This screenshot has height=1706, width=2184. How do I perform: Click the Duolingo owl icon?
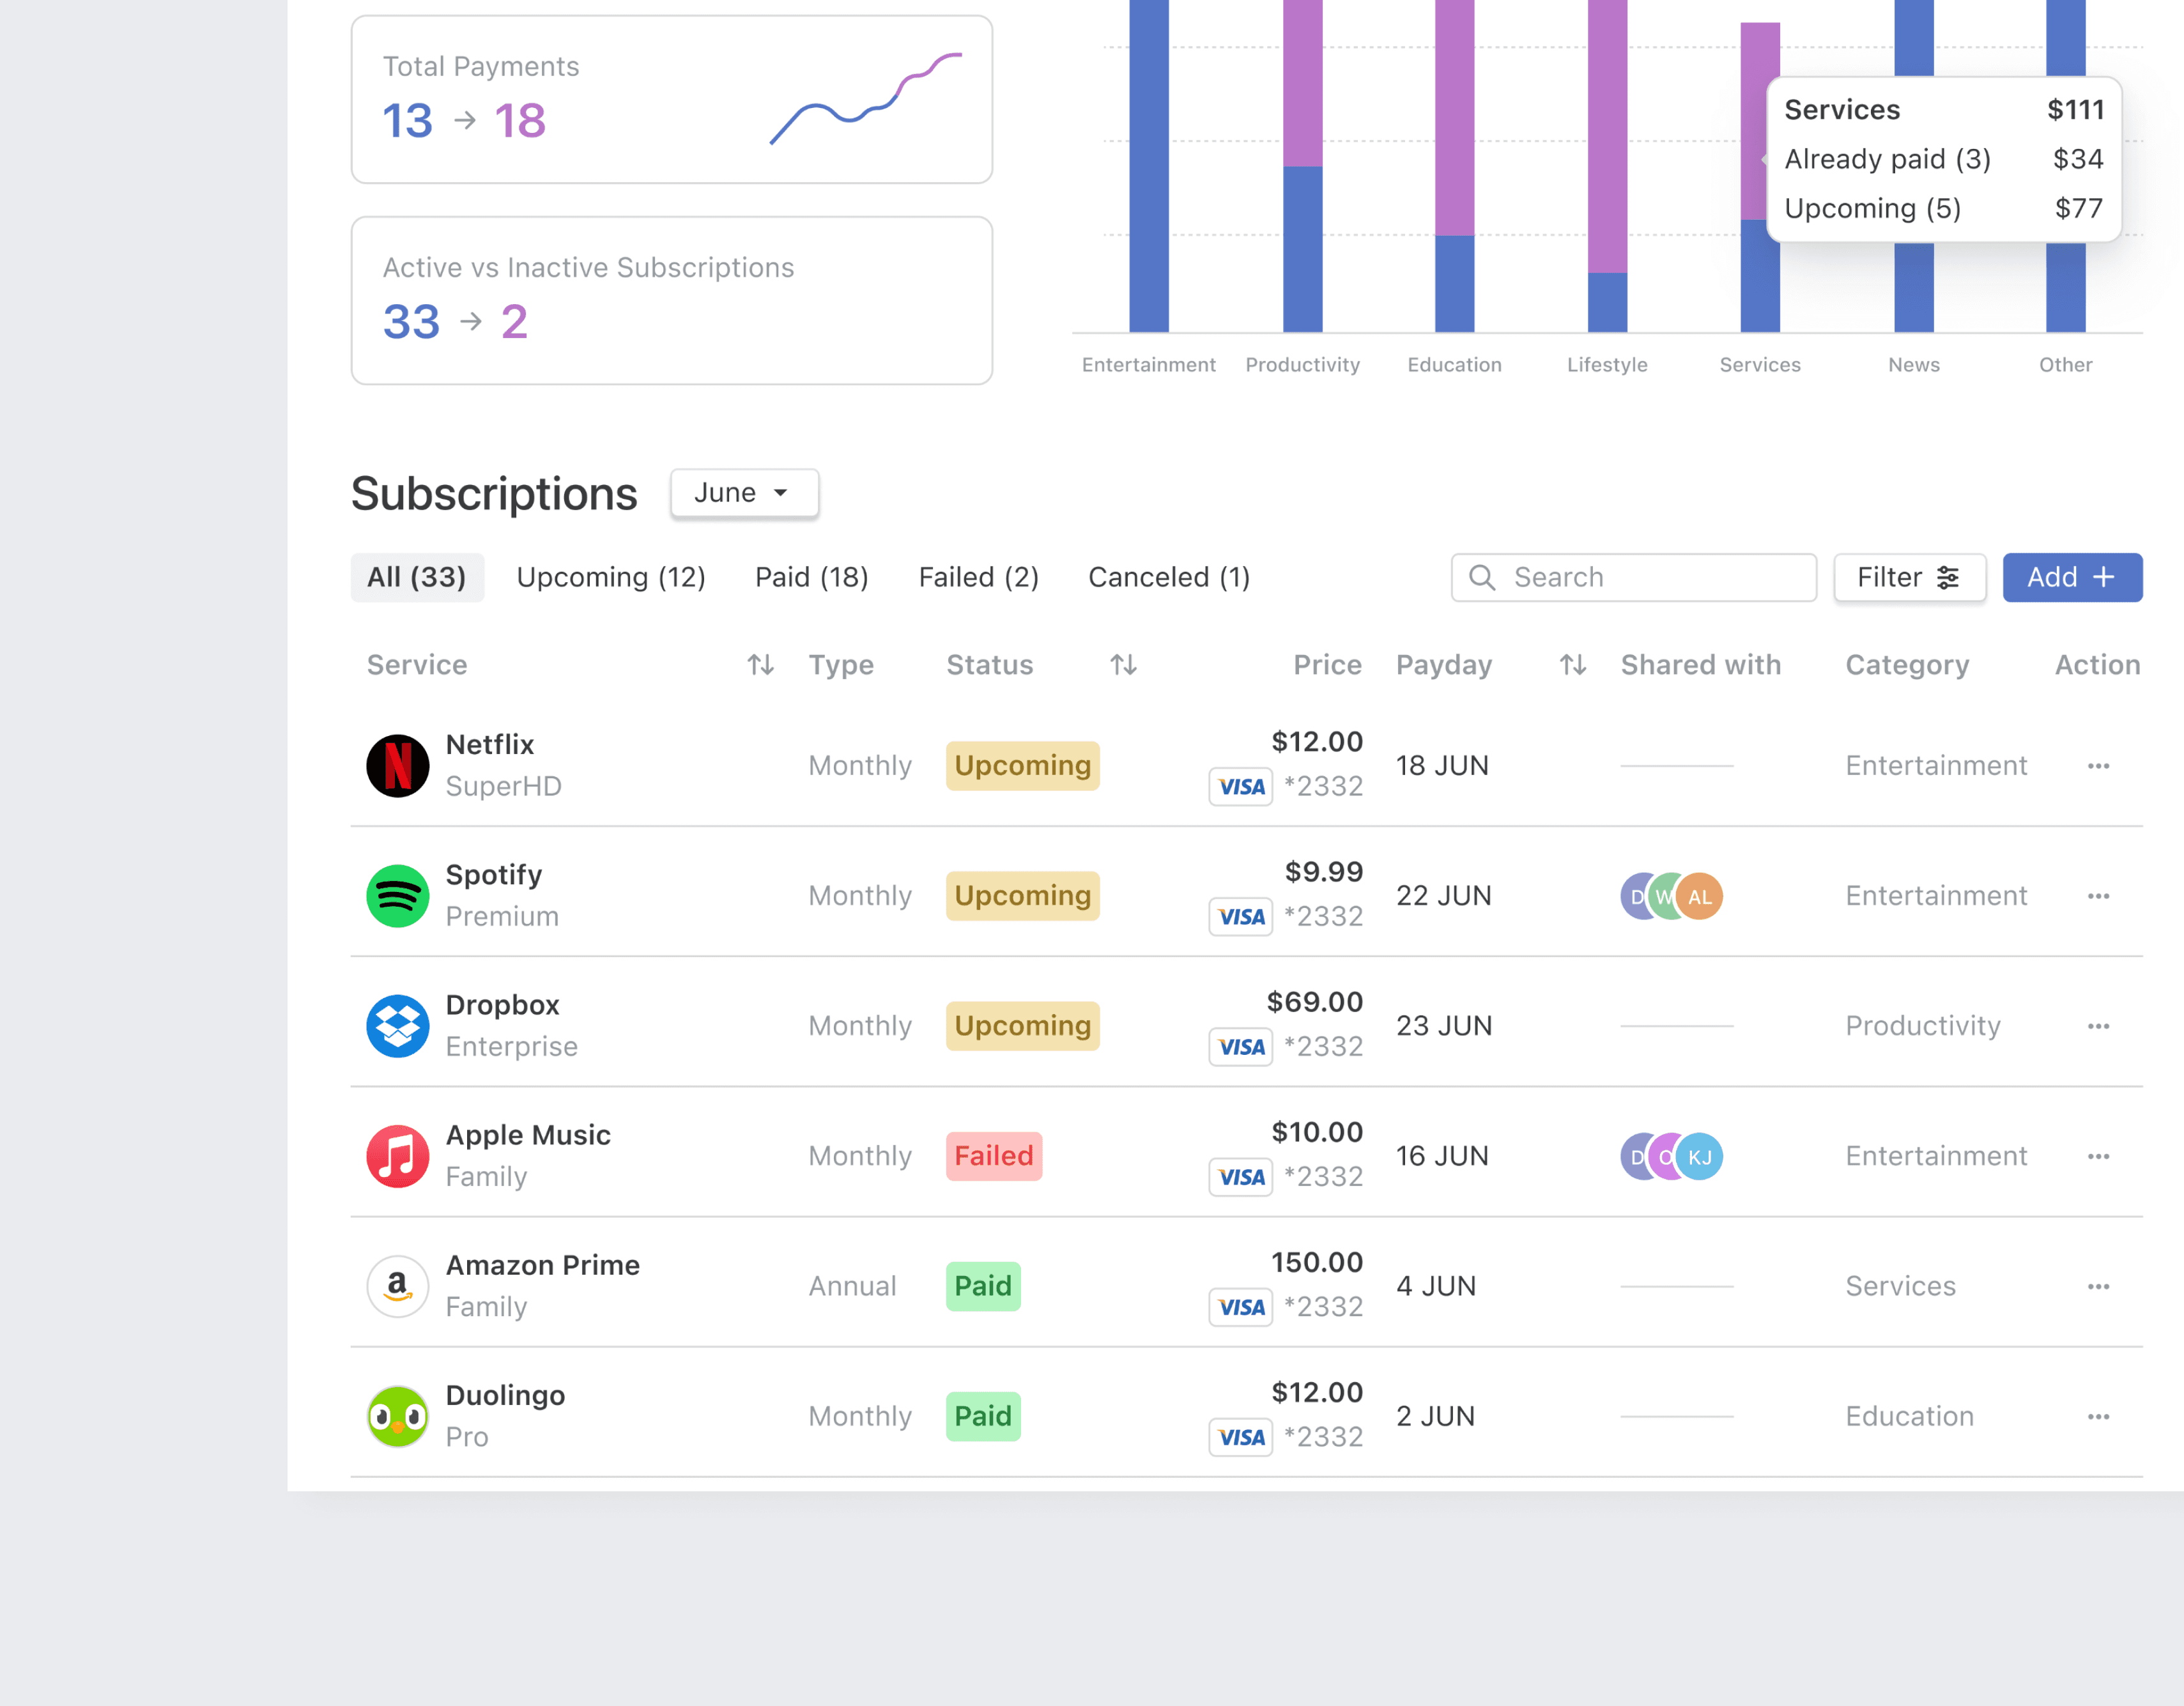click(397, 1416)
